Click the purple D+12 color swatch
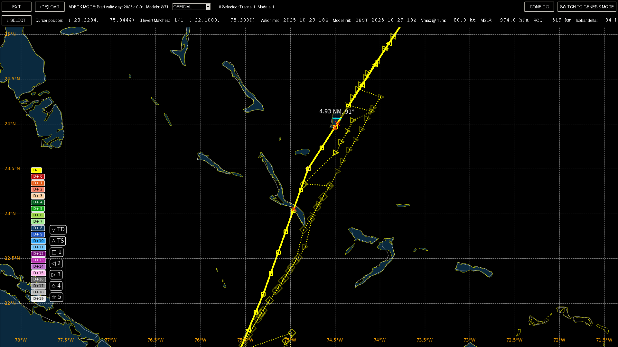The image size is (618, 347). (x=38, y=254)
